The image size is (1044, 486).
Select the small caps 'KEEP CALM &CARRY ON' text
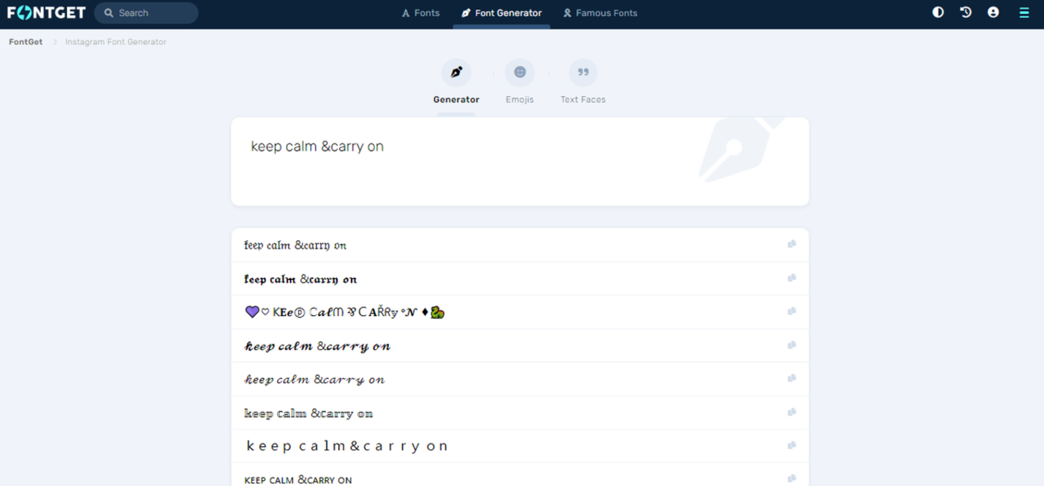pos(298,480)
